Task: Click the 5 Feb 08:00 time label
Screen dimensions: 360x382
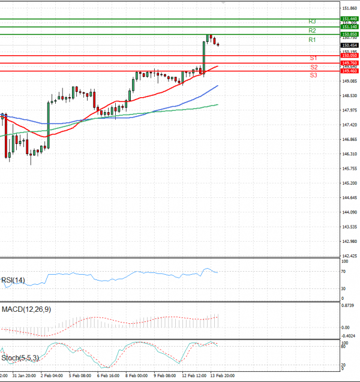Action: 80,375
